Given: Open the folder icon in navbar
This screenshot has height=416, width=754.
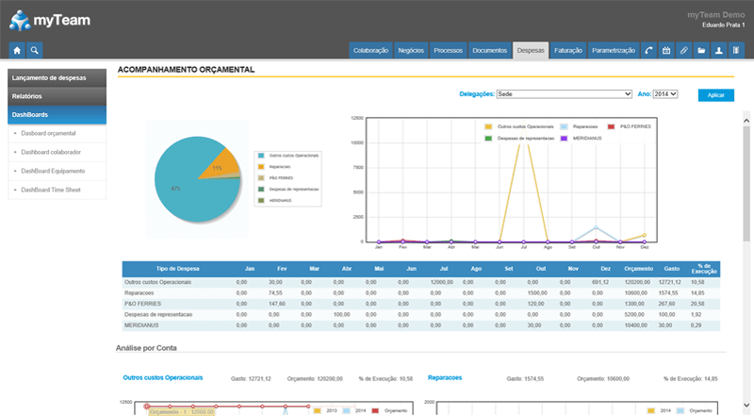Looking at the screenshot, I should [x=701, y=50].
